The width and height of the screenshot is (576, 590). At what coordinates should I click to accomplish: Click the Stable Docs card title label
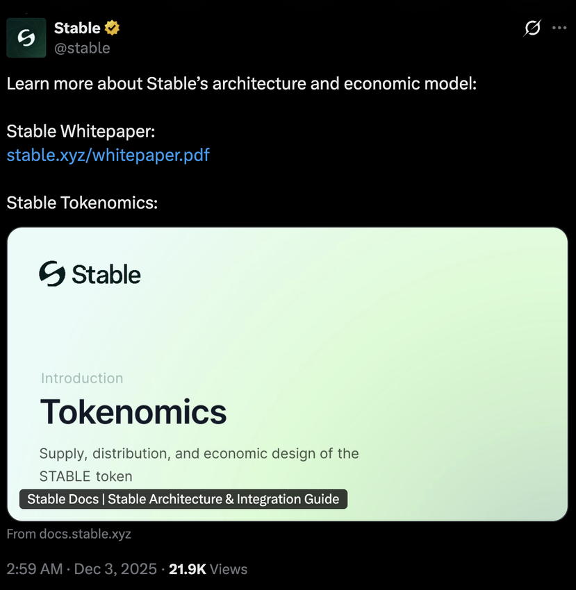pyautogui.click(x=183, y=499)
